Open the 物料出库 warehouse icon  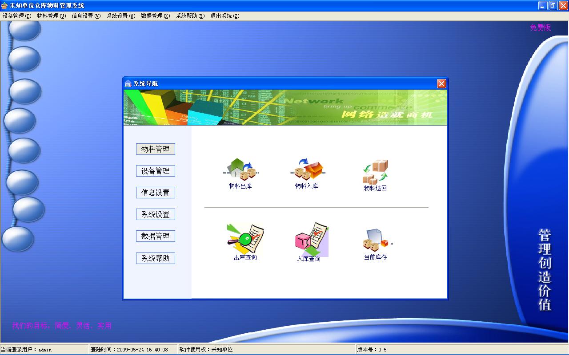point(240,170)
